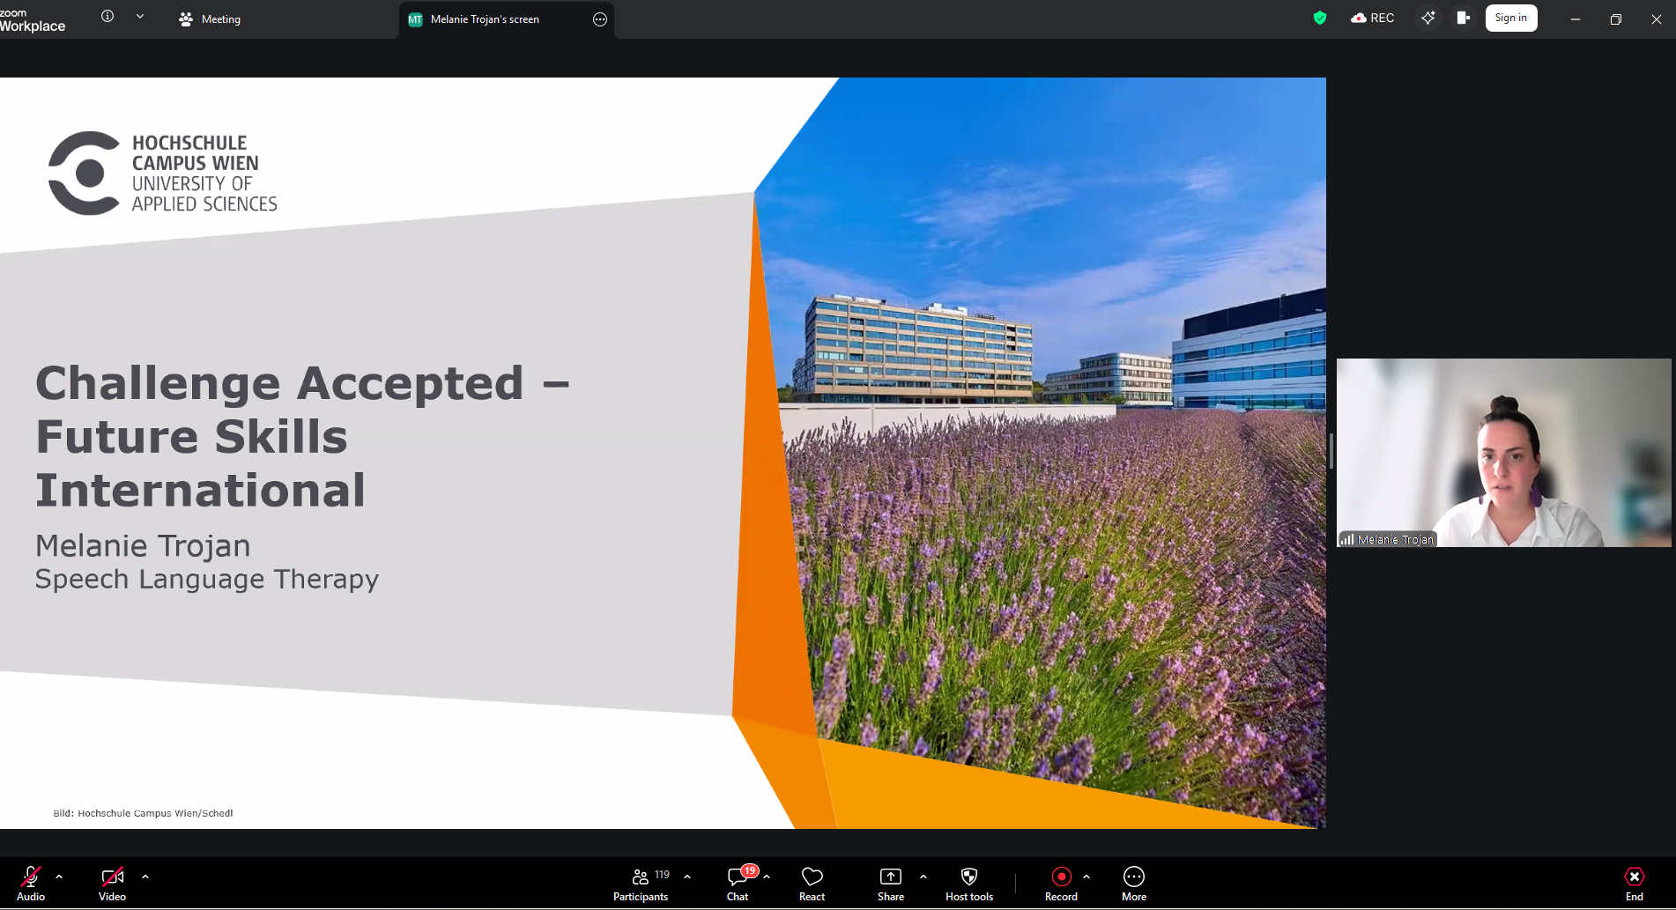Screen dimensions: 1676x910
Task: Click the green encryption shield icon
Action: [x=1319, y=18]
